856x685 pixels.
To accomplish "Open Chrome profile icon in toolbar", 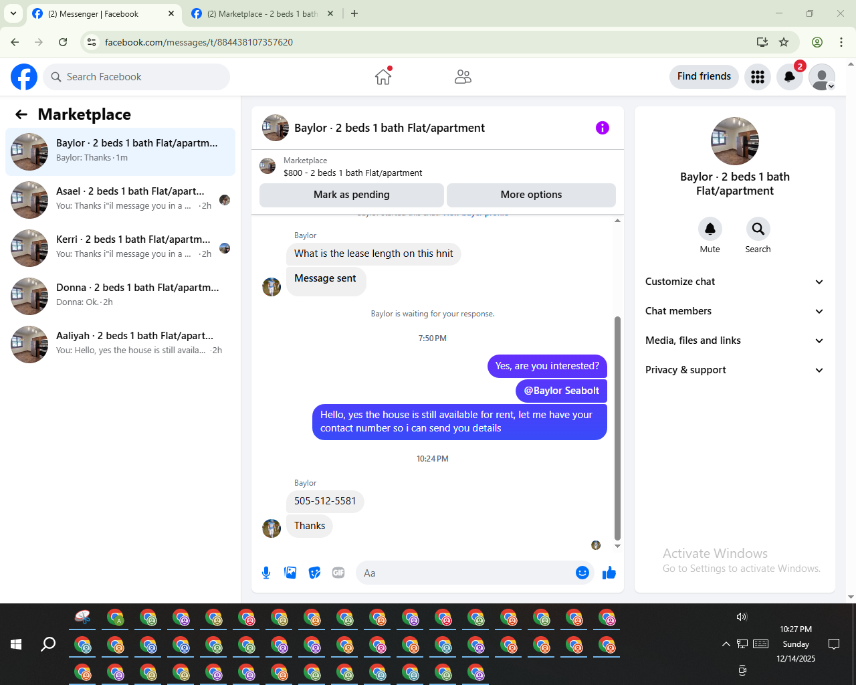I will click(x=817, y=42).
